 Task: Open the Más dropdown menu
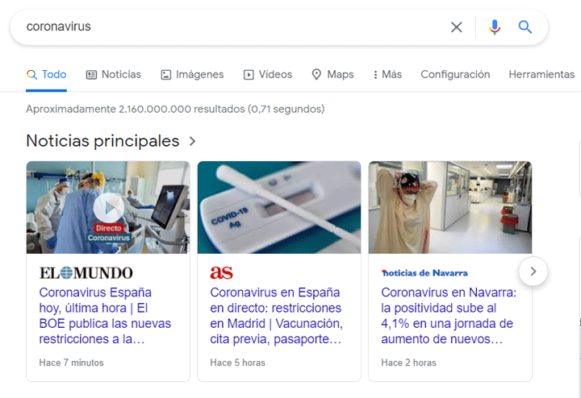point(387,74)
